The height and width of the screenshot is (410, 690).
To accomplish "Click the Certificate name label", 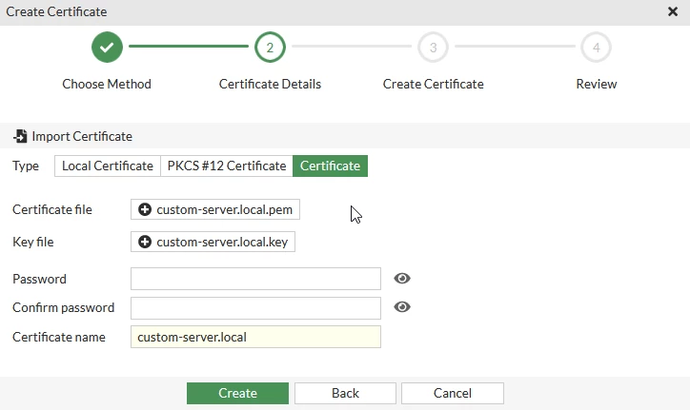I will [59, 337].
